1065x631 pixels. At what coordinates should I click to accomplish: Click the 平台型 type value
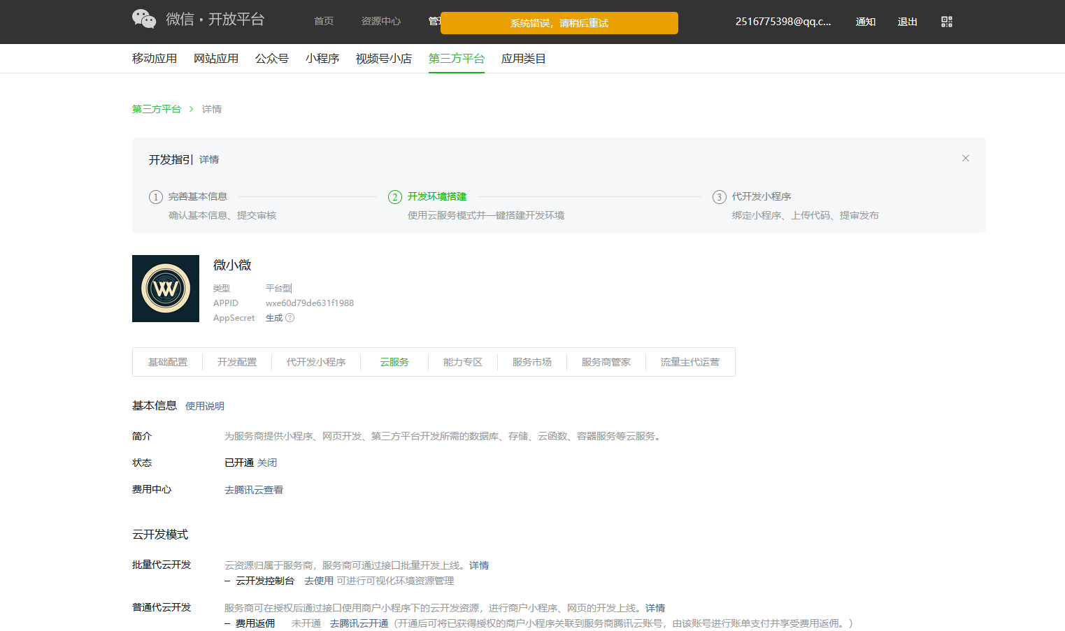(x=278, y=288)
